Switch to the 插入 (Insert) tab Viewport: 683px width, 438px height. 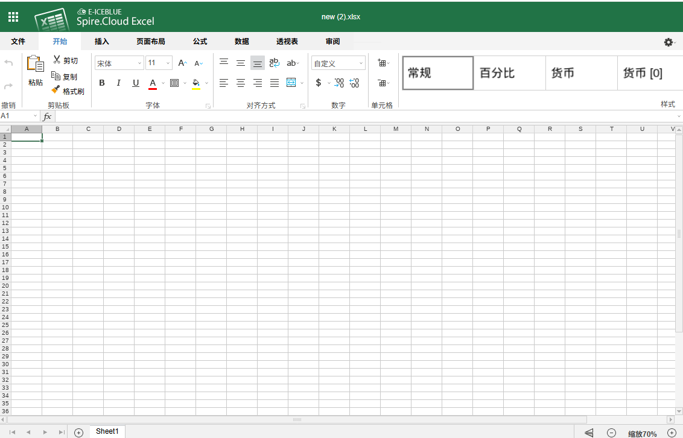(x=102, y=42)
